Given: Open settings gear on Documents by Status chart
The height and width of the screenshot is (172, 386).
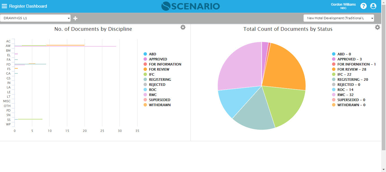Looking at the screenshot, I should coord(378,27).
